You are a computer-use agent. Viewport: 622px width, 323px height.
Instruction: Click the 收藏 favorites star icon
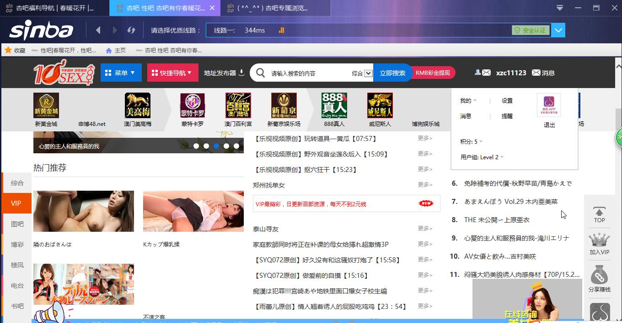[8, 50]
